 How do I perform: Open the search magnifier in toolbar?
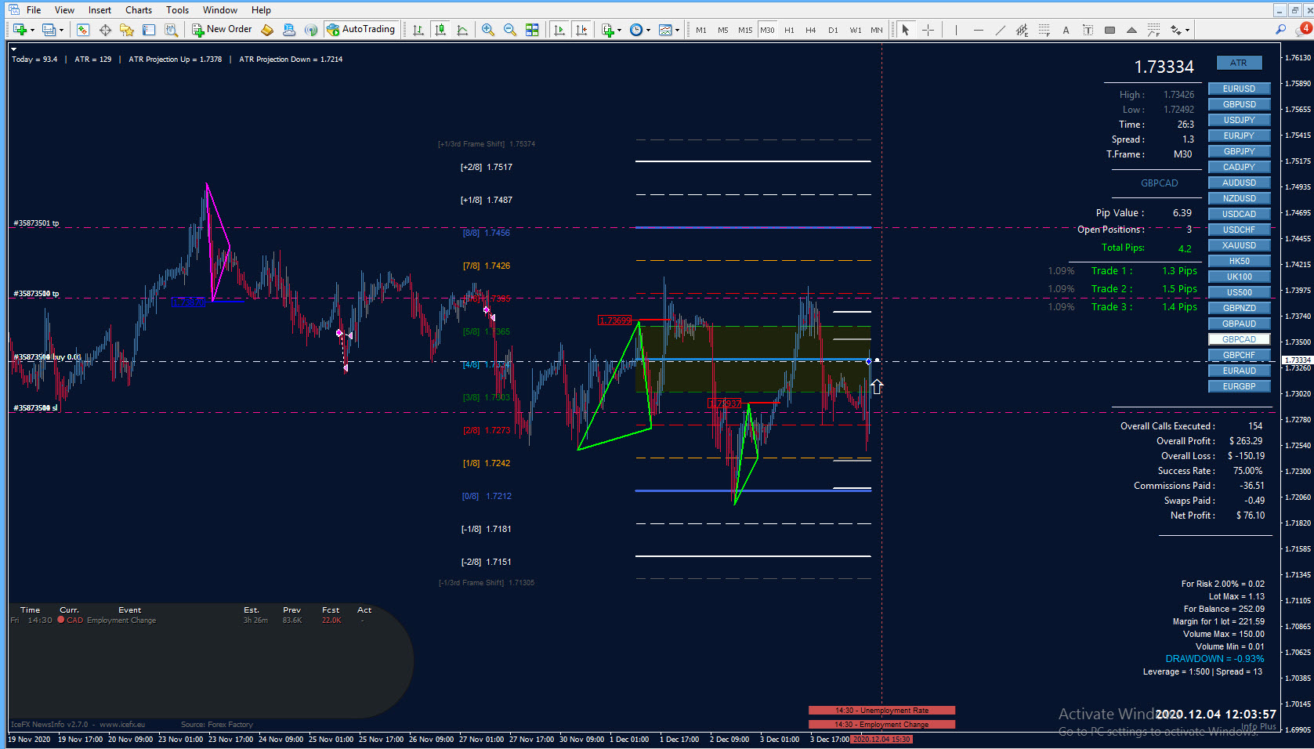pos(1281,30)
